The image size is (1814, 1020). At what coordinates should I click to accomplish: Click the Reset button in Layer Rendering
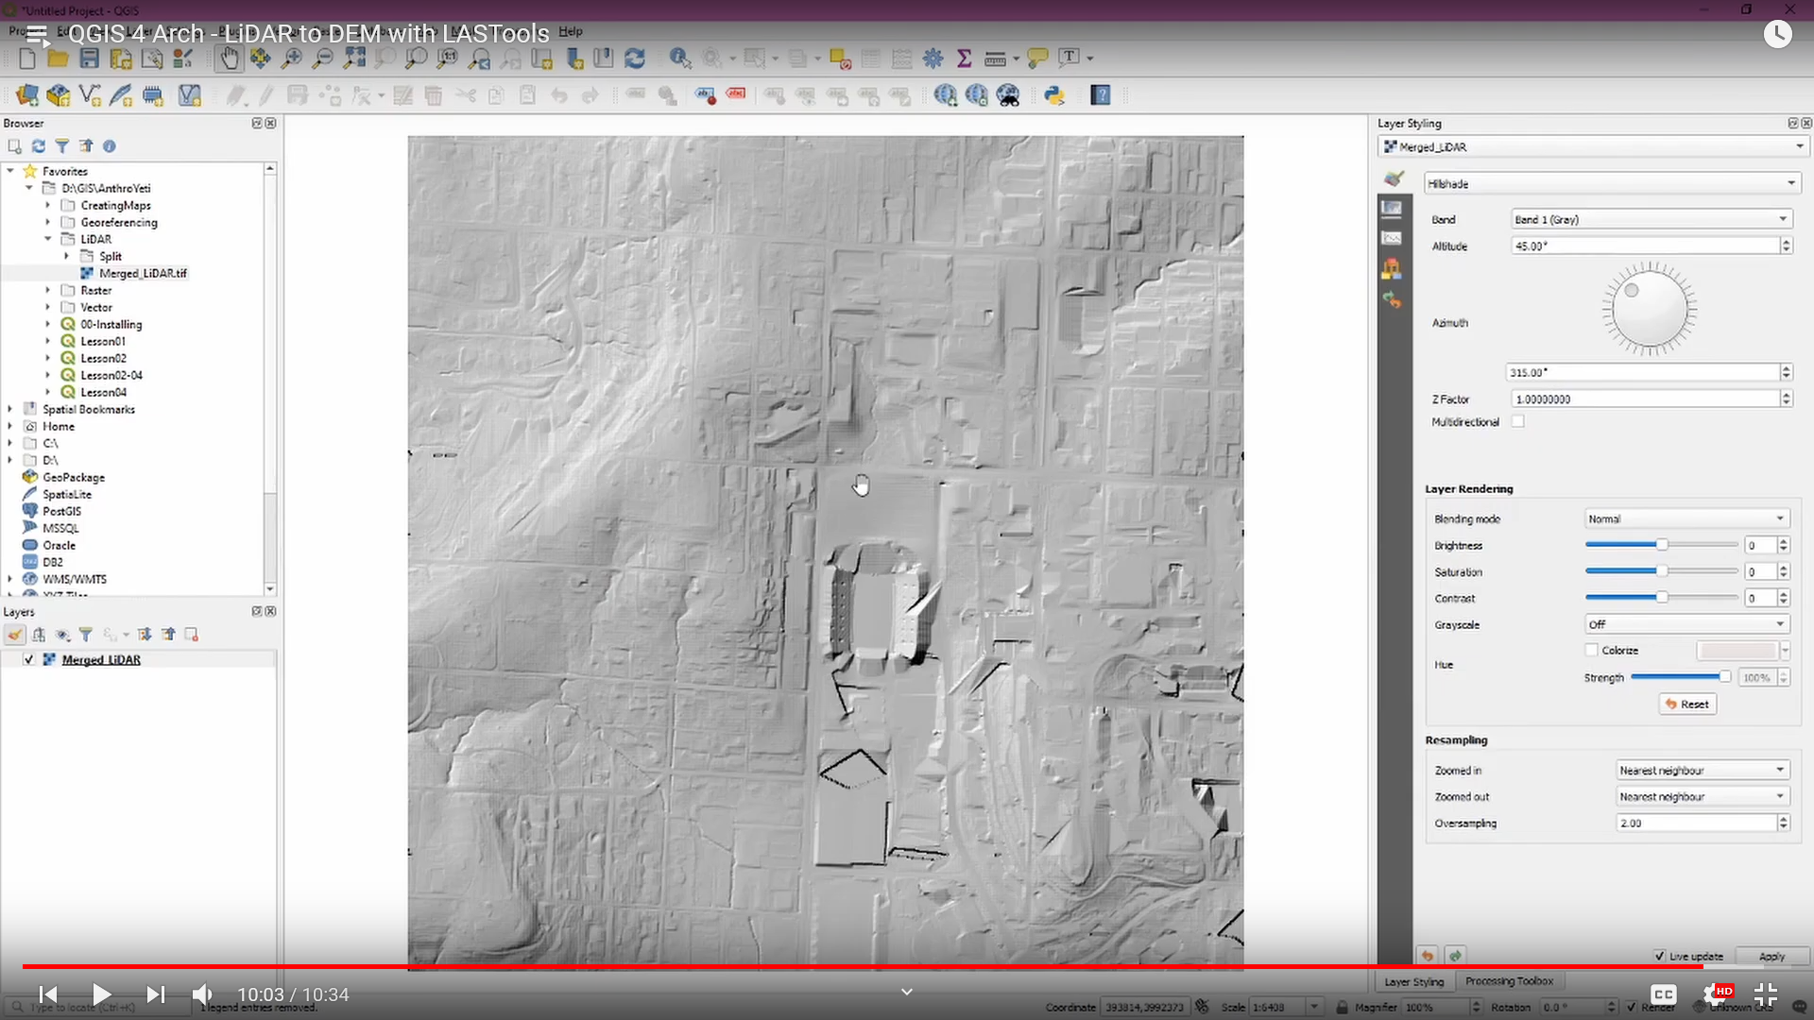coord(1687,704)
